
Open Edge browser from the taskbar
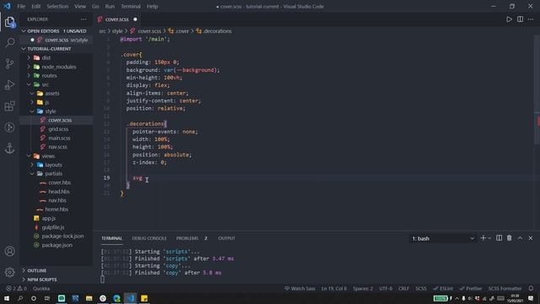coord(116,298)
